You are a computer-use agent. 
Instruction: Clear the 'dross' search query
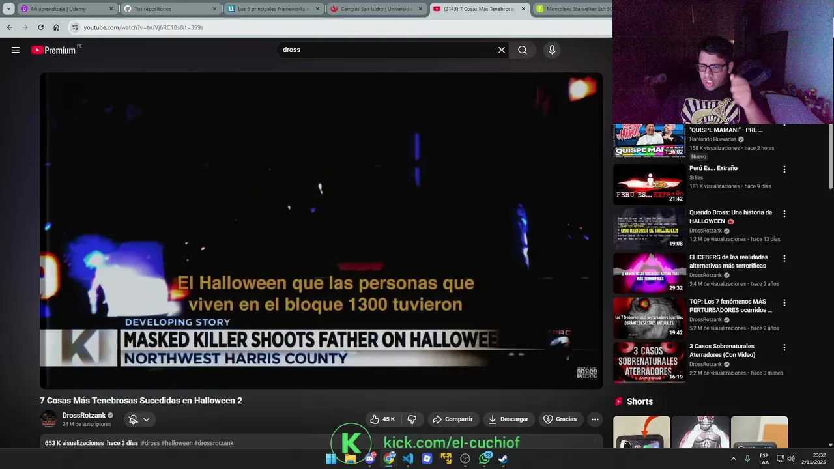(x=502, y=50)
